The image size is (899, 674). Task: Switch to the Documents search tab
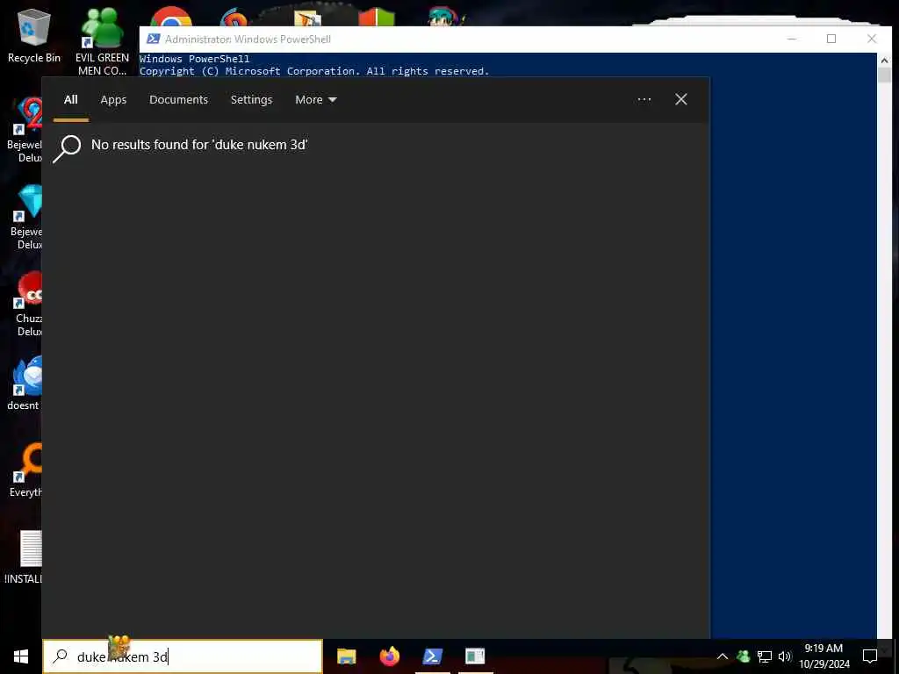[x=178, y=100]
